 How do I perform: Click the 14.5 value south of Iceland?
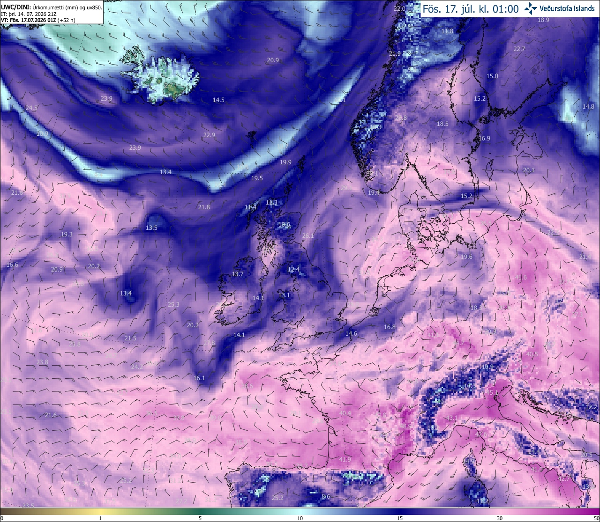click(218, 100)
